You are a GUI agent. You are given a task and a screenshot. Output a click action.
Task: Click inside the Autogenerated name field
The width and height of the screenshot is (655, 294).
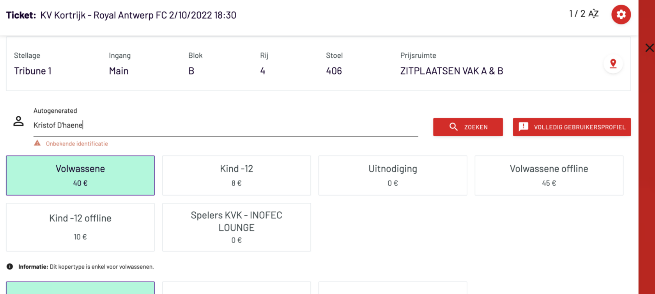click(x=156, y=125)
